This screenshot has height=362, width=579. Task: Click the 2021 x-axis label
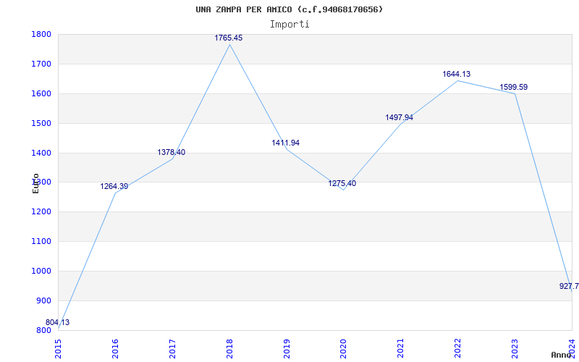(401, 349)
